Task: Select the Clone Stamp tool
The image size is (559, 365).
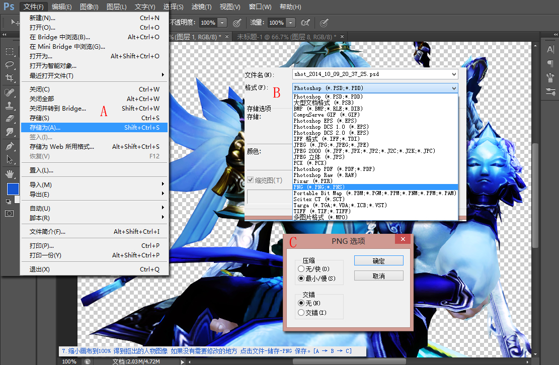Action: coord(10,106)
